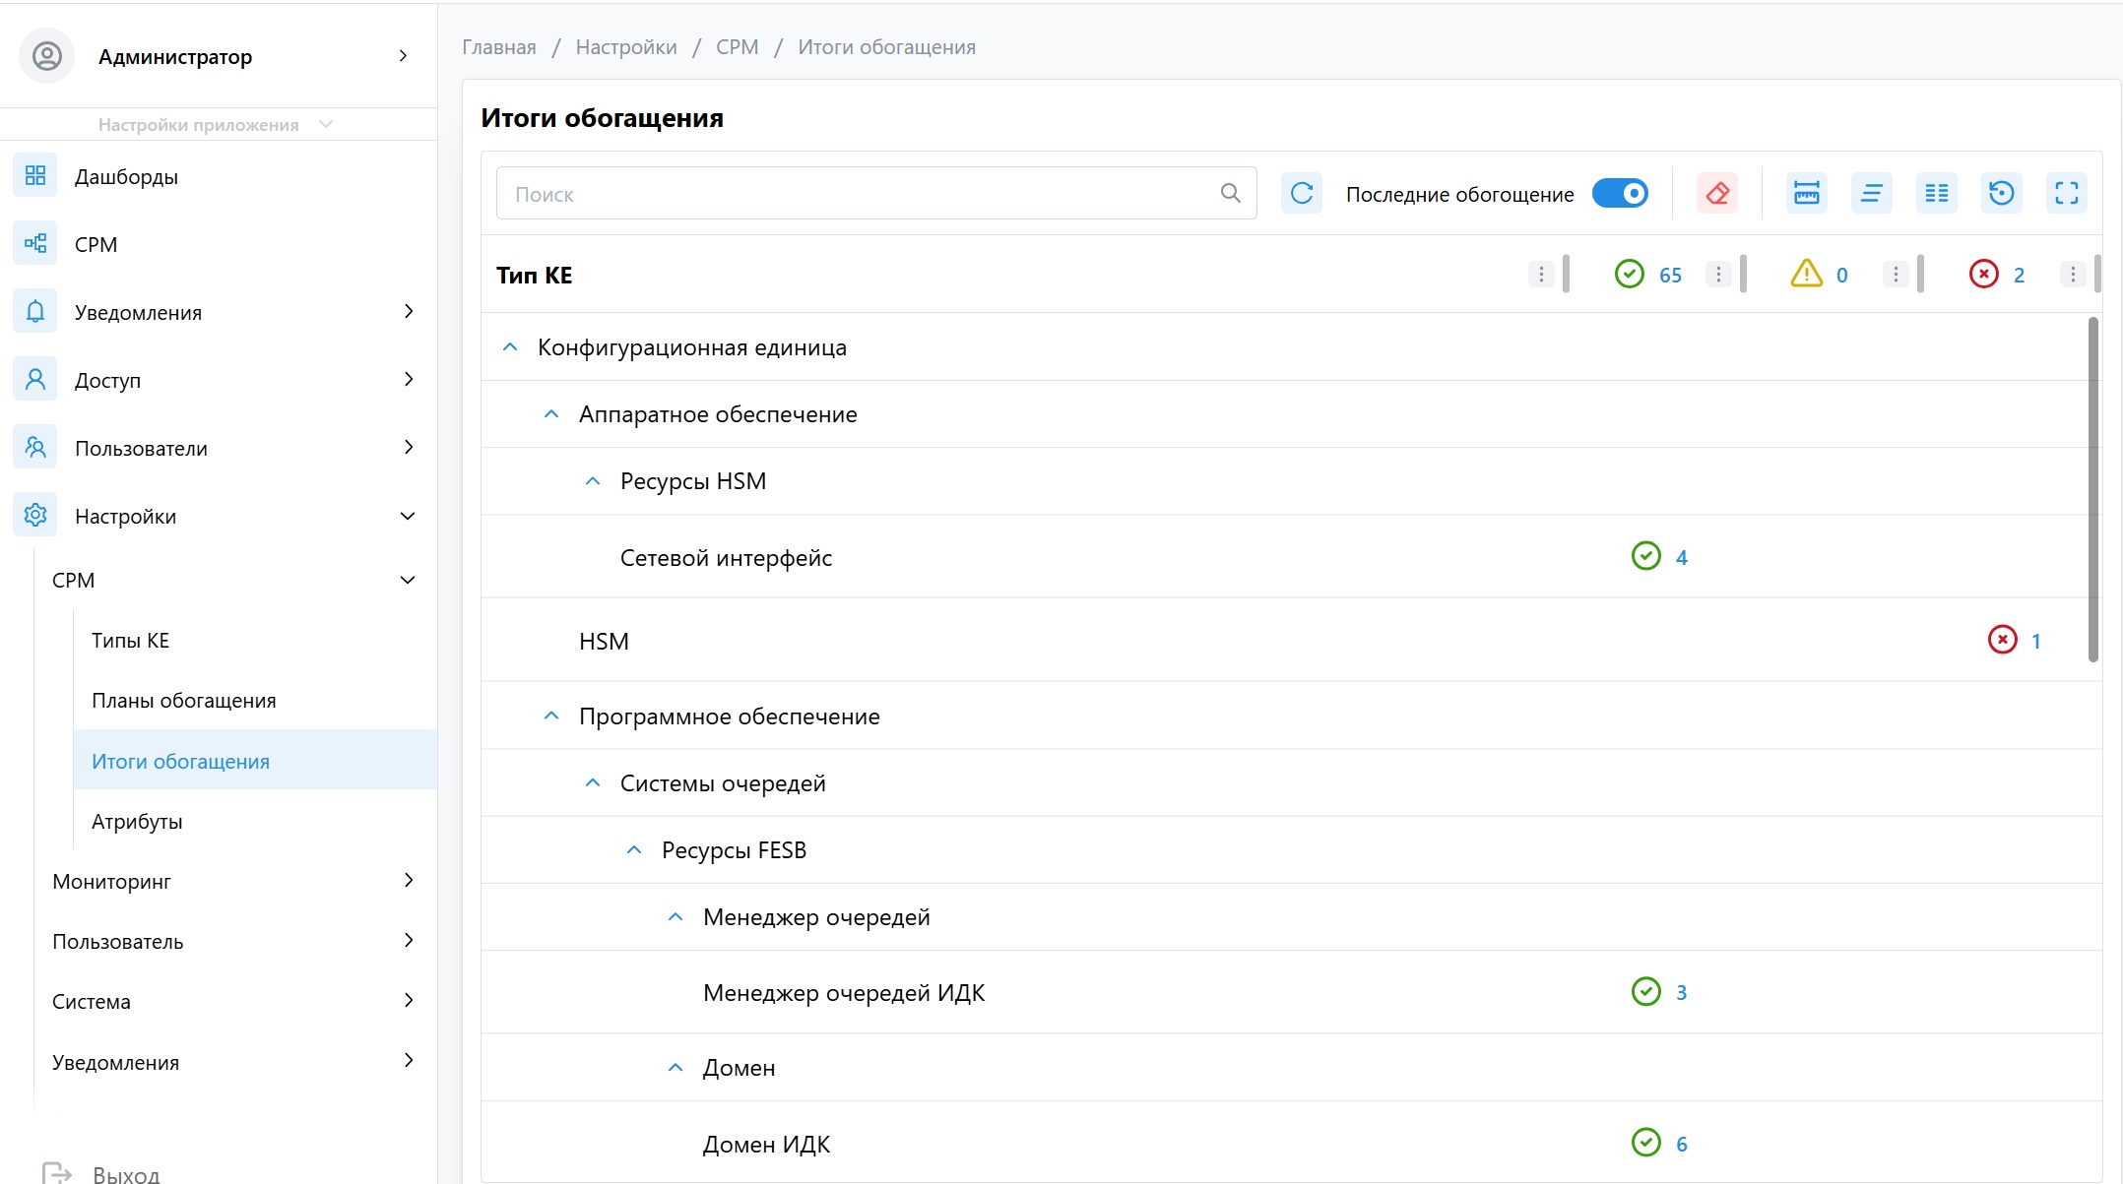Click the red eraser clear button

1716,193
